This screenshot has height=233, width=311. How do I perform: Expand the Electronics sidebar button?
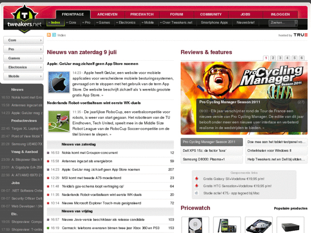(24, 67)
